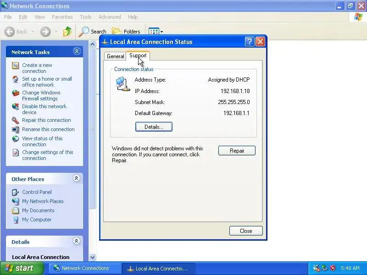367x275 pixels.
Task: Click Rename this connection link
Action: tap(48, 129)
